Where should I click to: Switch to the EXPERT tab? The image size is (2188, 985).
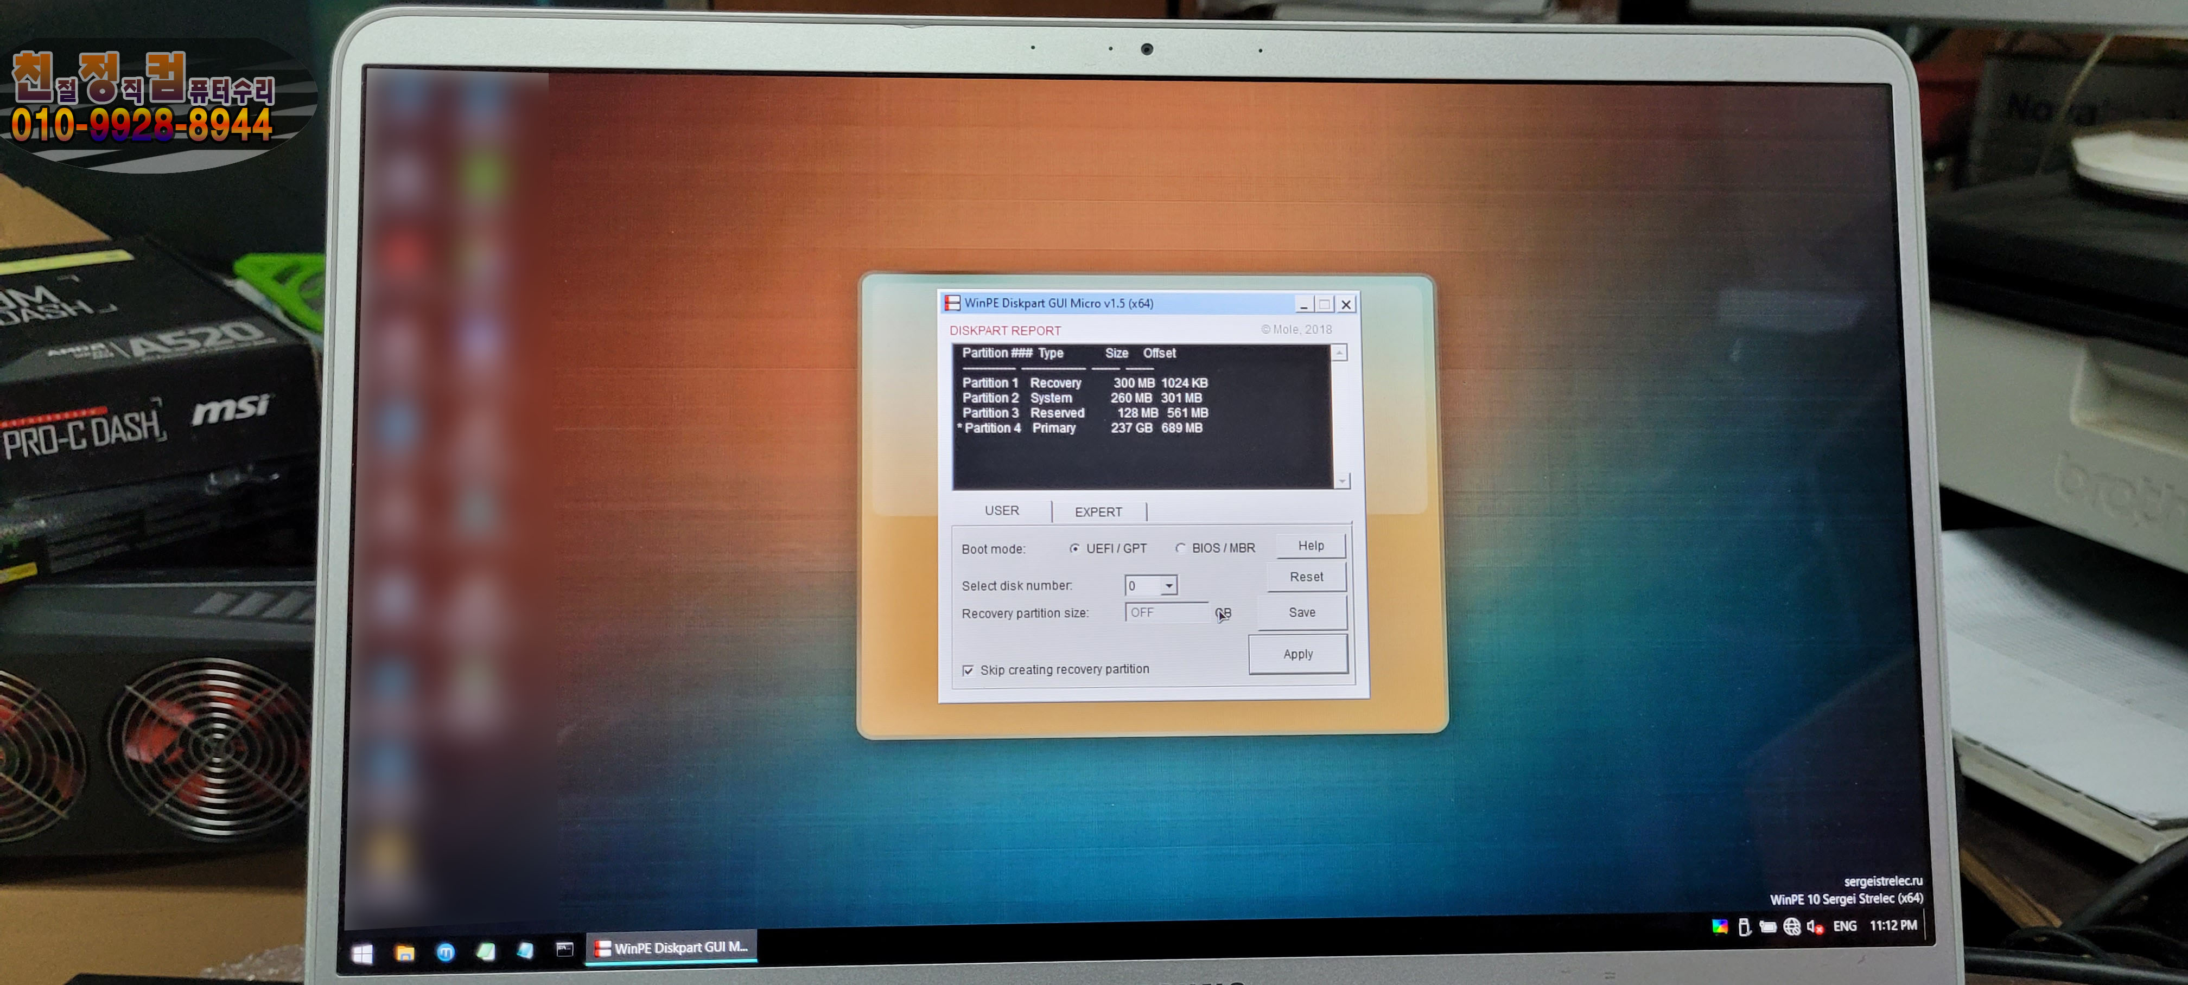1097,512
